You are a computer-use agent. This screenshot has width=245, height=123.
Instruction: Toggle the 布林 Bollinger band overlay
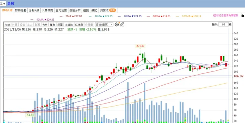45,25
